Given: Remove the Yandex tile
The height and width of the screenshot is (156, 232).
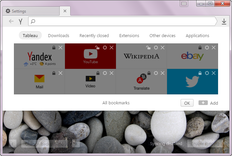Looking at the screenshot, I should tap(60, 48).
